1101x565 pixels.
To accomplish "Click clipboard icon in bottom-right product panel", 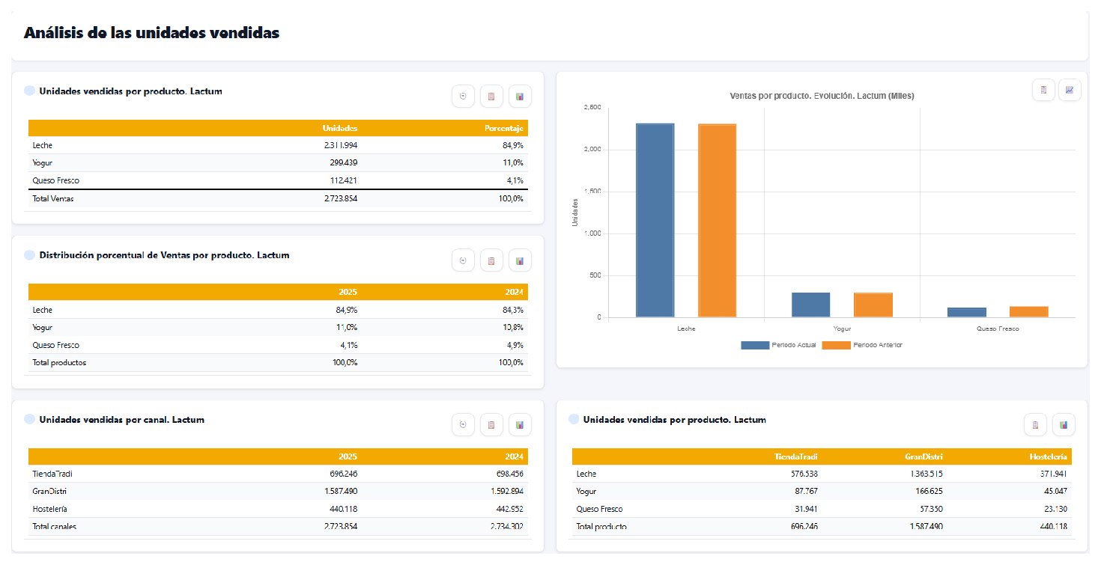I will click(1035, 424).
